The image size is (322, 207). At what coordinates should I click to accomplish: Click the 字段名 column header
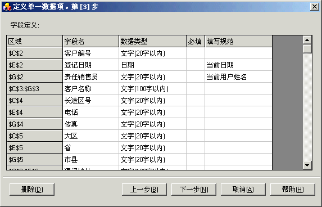click(x=91, y=41)
